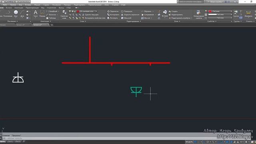
Task: Toggle layer lock icon in layer box
Action: coord(75,11)
